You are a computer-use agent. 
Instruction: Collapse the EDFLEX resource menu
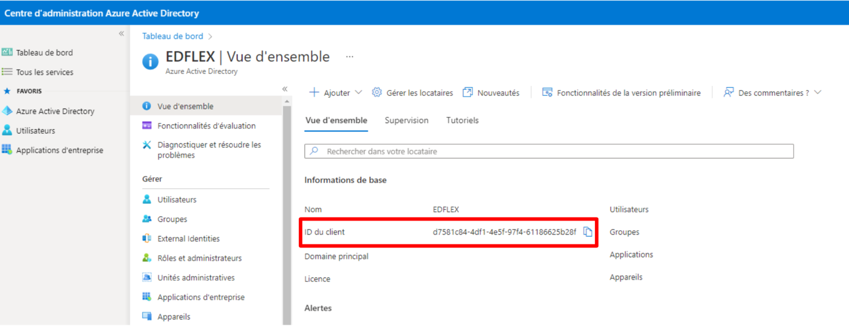tap(285, 89)
